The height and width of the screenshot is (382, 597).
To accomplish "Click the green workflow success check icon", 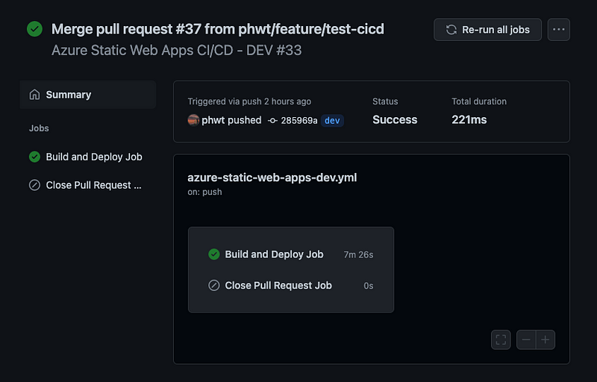I will (x=34, y=29).
